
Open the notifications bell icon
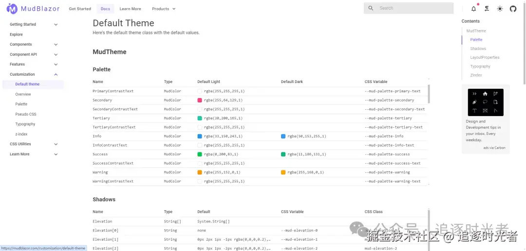[473, 9]
